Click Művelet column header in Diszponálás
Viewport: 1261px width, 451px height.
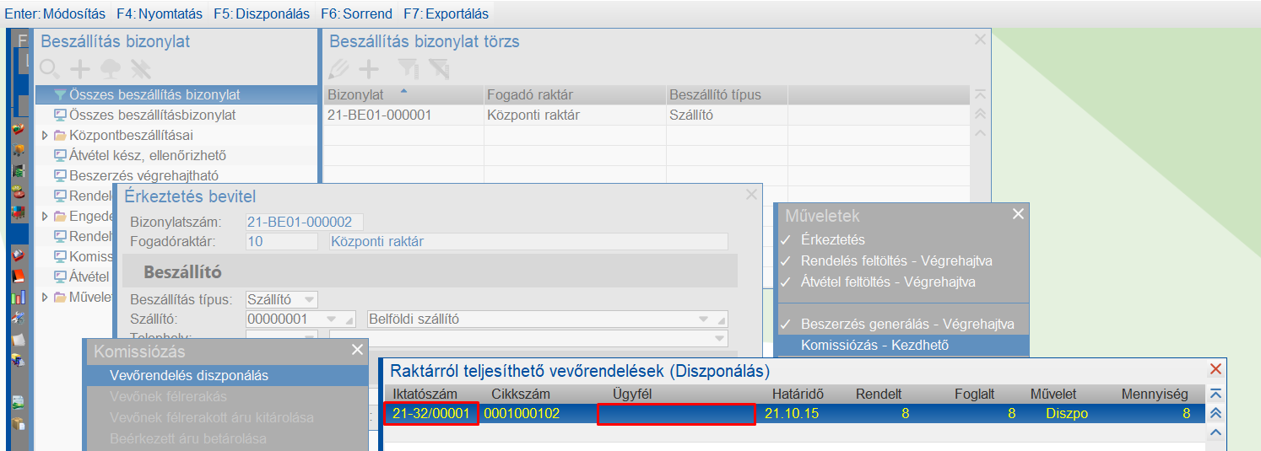(1053, 395)
